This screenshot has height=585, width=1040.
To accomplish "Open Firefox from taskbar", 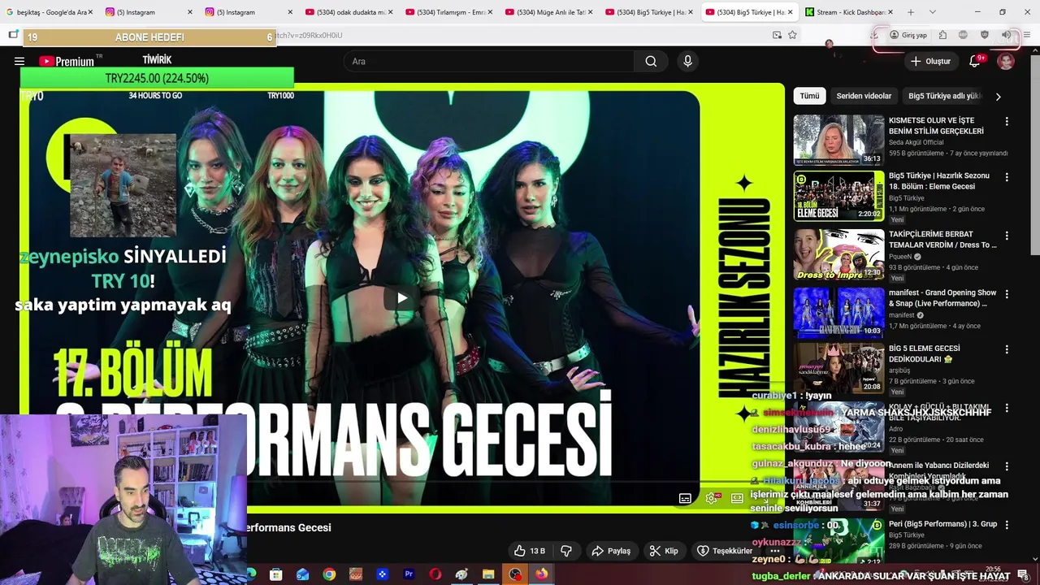I will 541,574.
